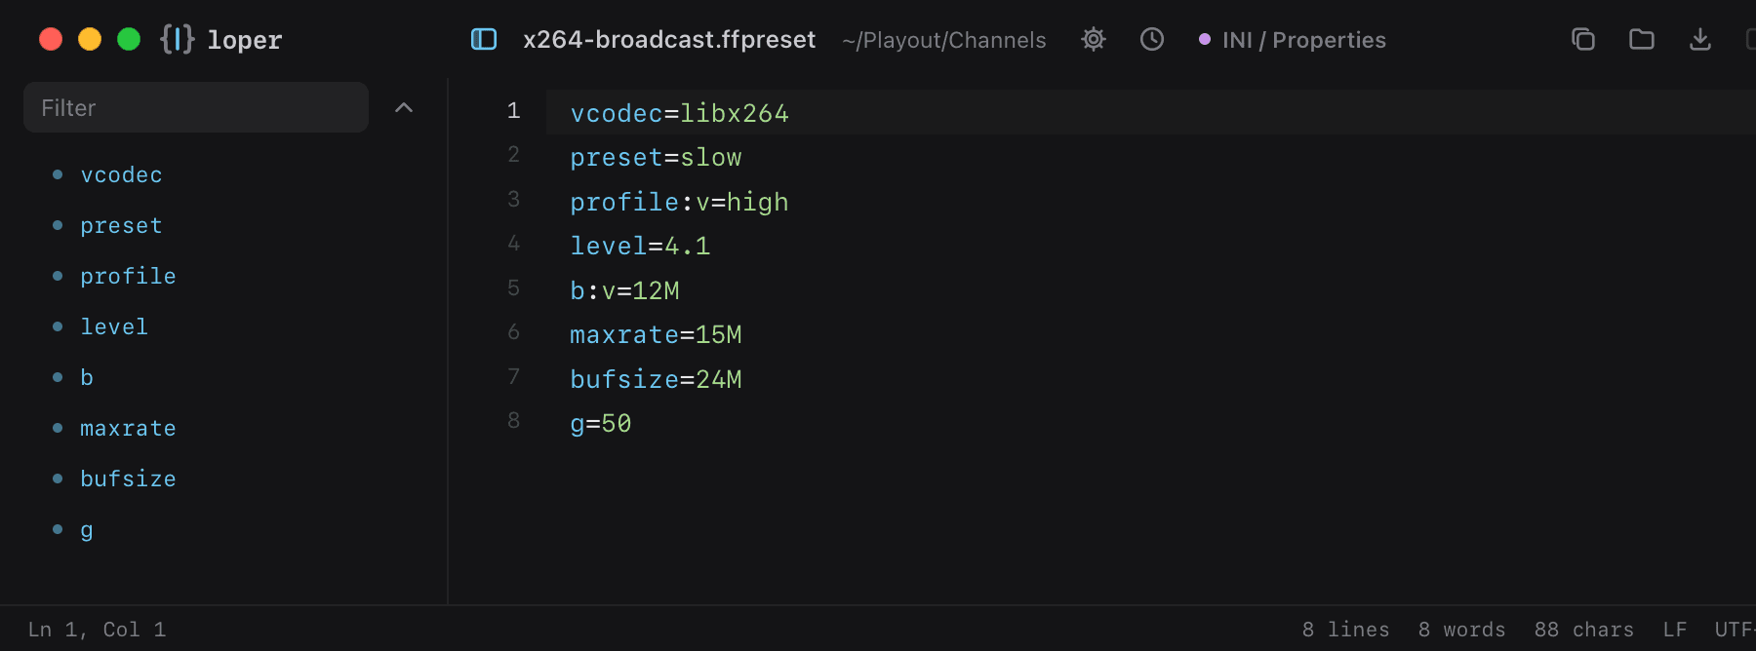Image resolution: width=1756 pixels, height=651 pixels.
Task: Select g in the outline list
Action: pyautogui.click(x=87, y=530)
